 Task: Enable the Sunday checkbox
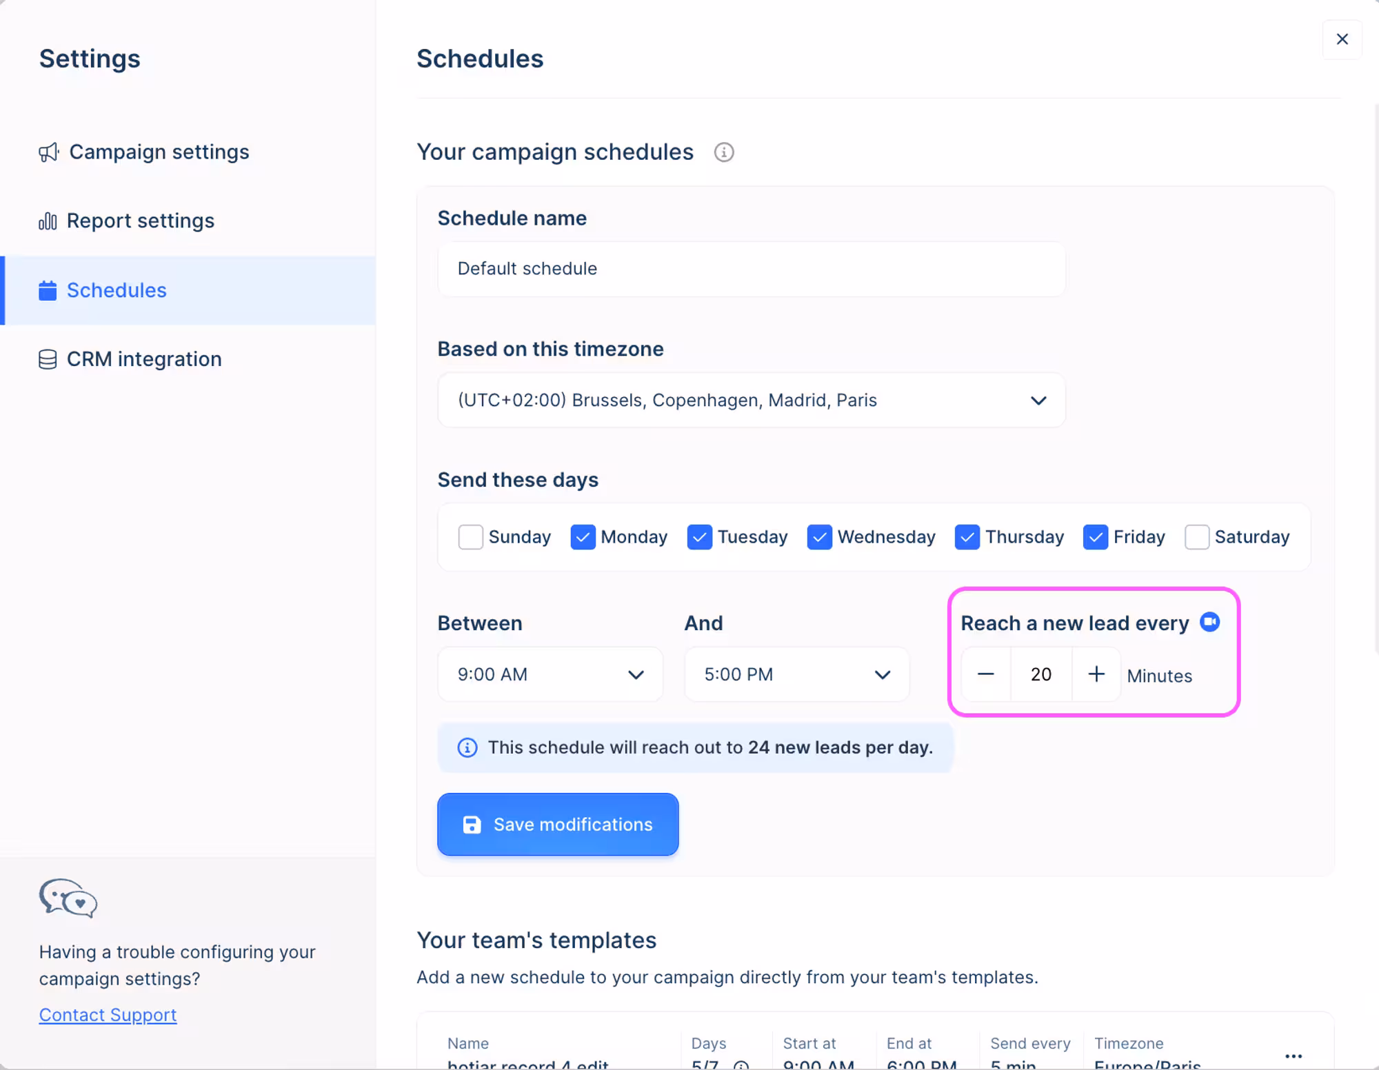click(470, 537)
